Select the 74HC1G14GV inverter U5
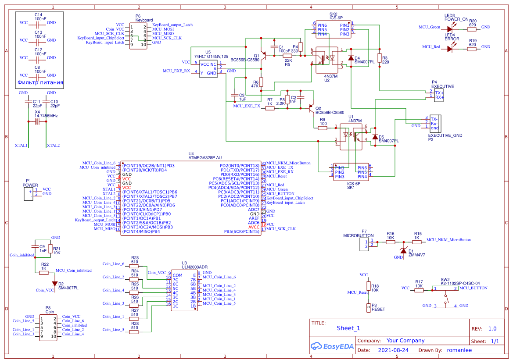513x363 pixels. tap(208, 68)
